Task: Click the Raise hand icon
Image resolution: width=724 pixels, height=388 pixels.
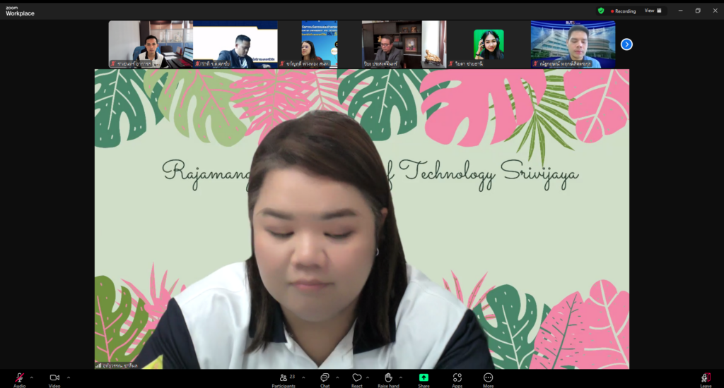Action: point(388,377)
